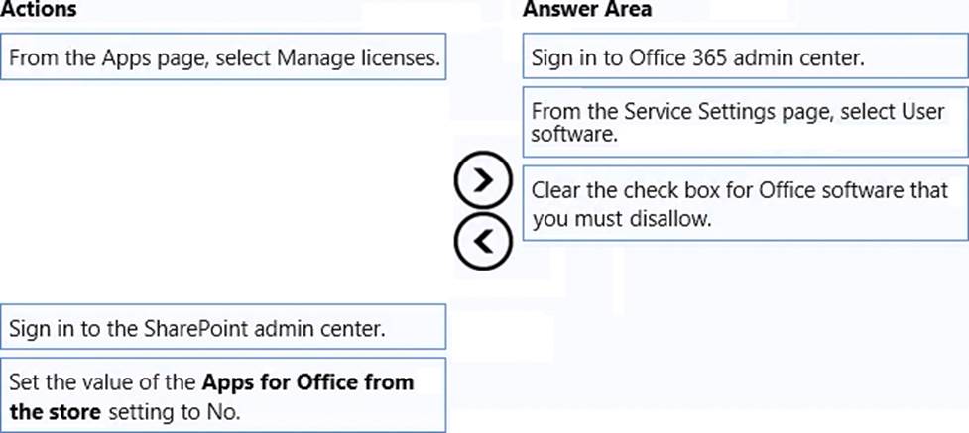Select the 'Manage licenses' action box
Image resolution: width=969 pixels, height=433 pixels.
(x=223, y=58)
